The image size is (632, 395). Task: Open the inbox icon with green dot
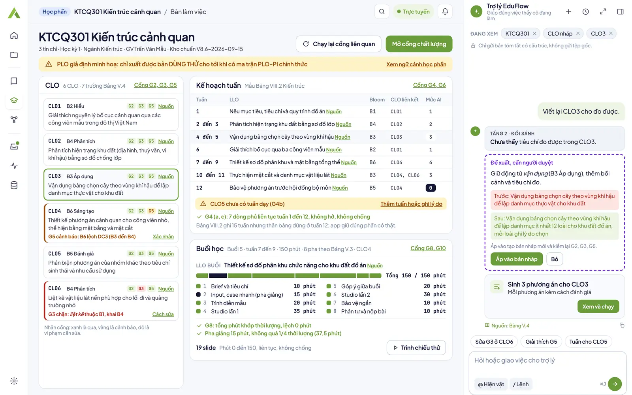point(14,147)
